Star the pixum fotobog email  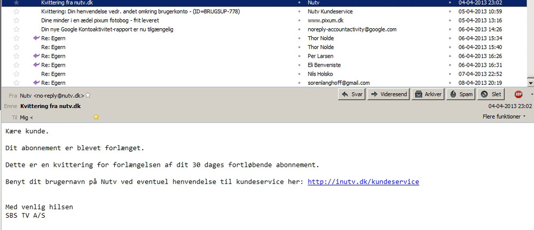[17, 20]
